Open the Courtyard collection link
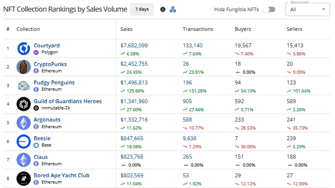The width and height of the screenshot is (335, 188). [46, 46]
